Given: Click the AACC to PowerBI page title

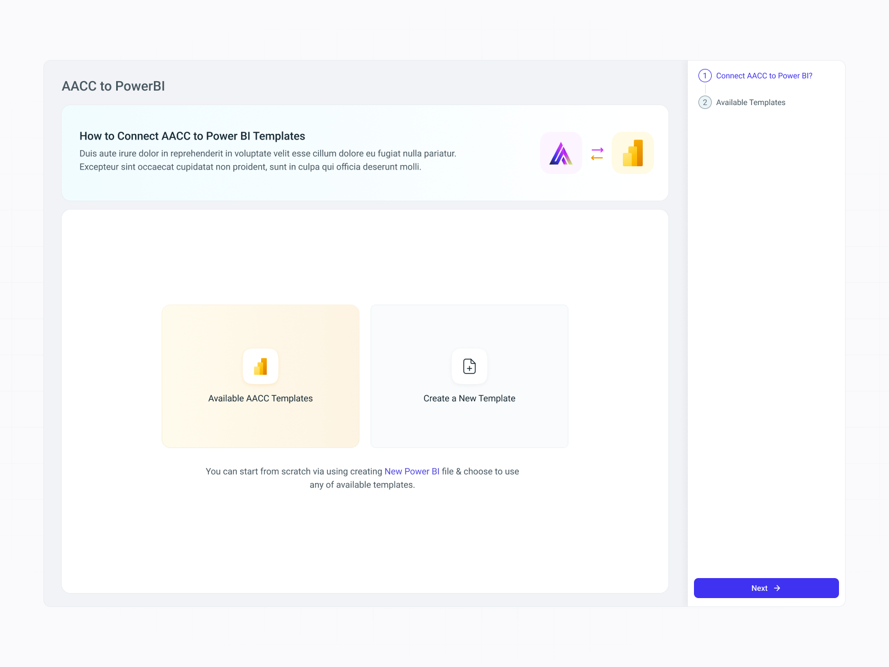Looking at the screenshot, I should coord(113,86).
